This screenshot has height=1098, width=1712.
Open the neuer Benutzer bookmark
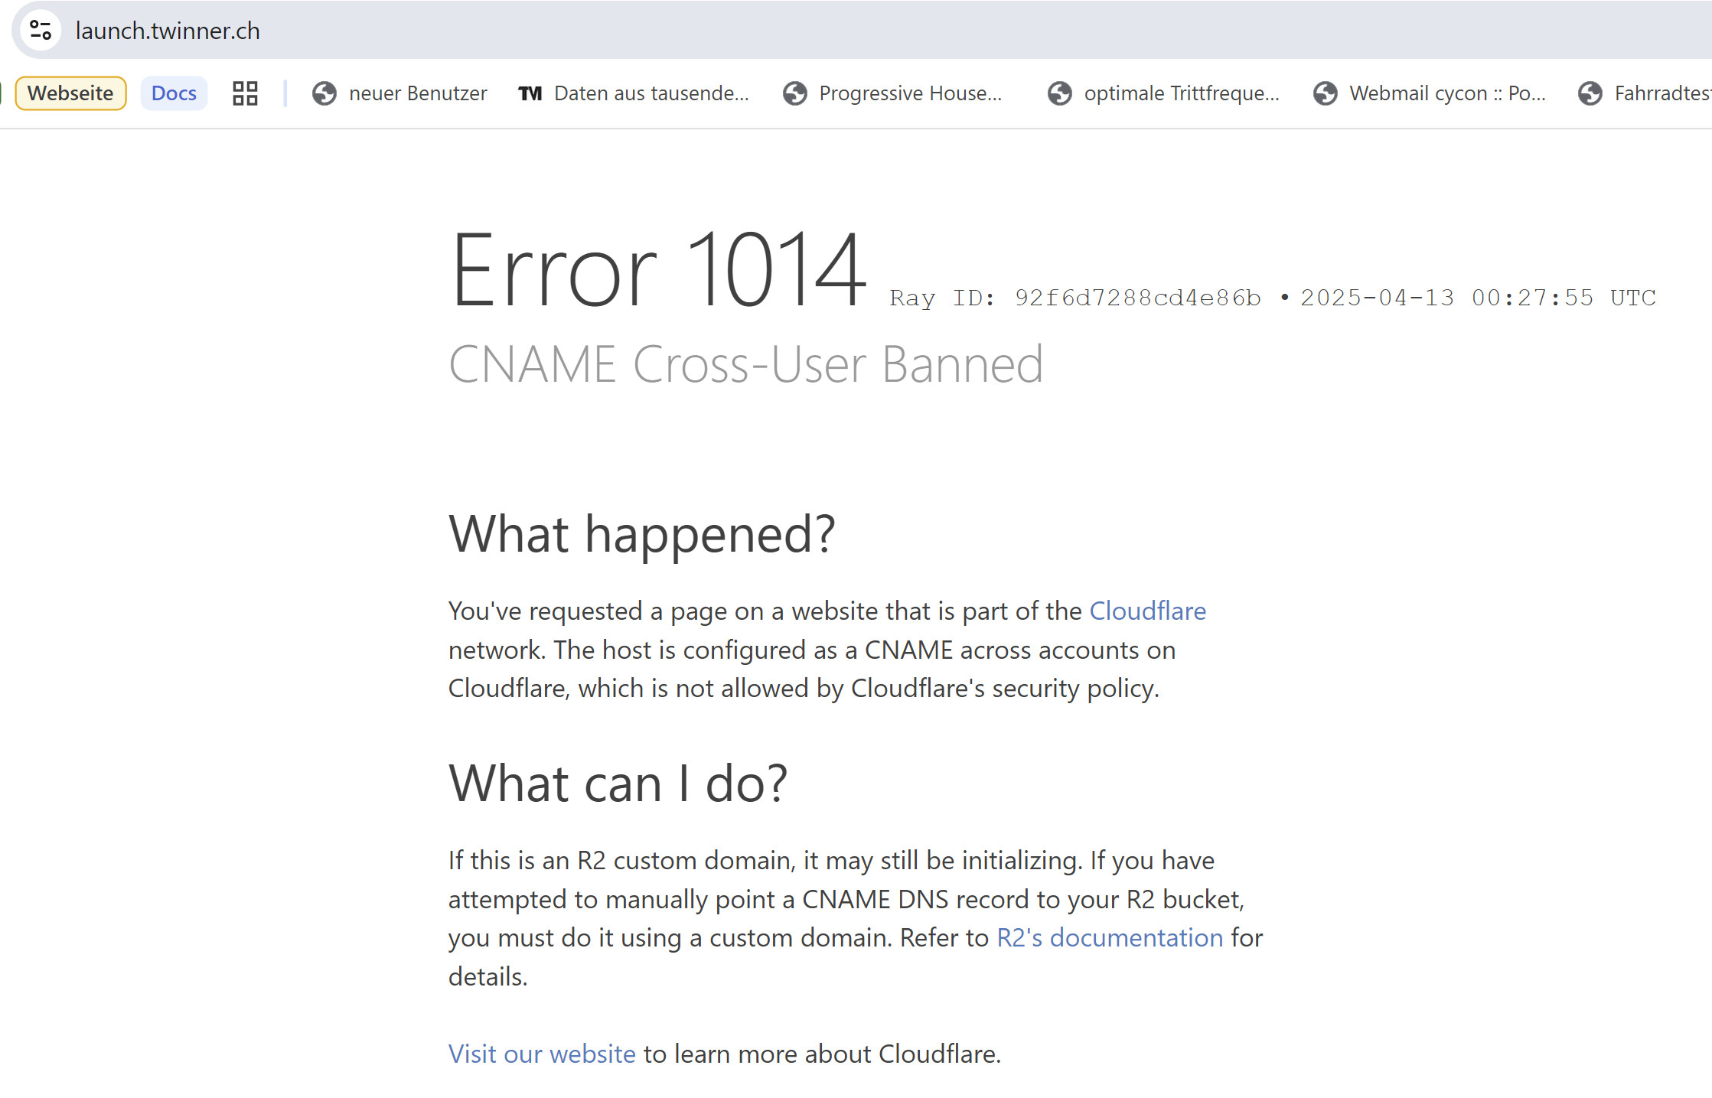pos(399,93)
